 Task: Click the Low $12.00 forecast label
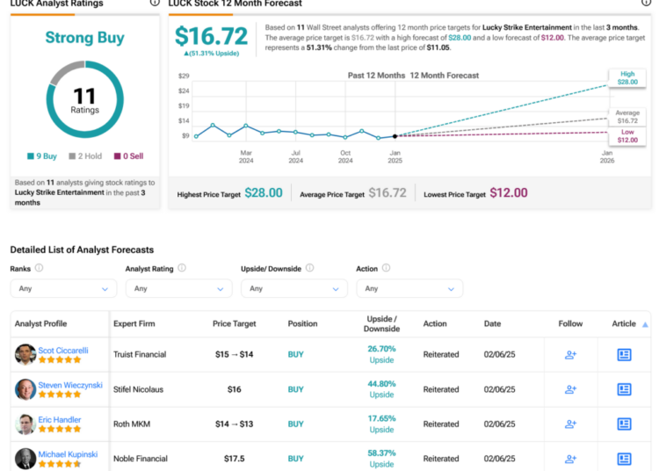pyautogui.click(x=627, y=135)
